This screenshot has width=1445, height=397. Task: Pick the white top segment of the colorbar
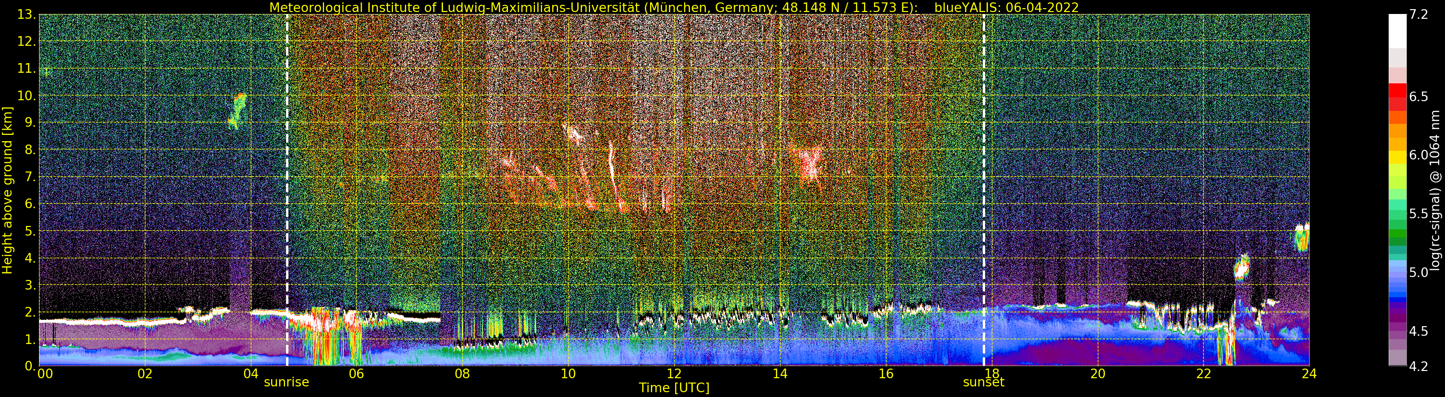[1397, 31]
